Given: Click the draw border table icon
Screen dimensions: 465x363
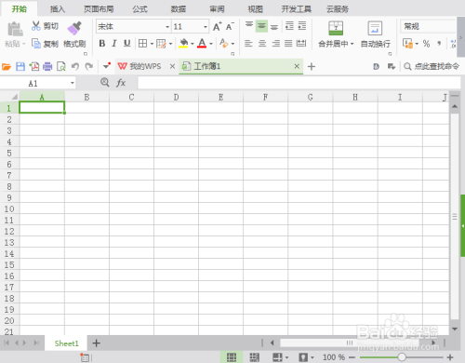Looking at the screenshot, I should (x=161, y=44).
